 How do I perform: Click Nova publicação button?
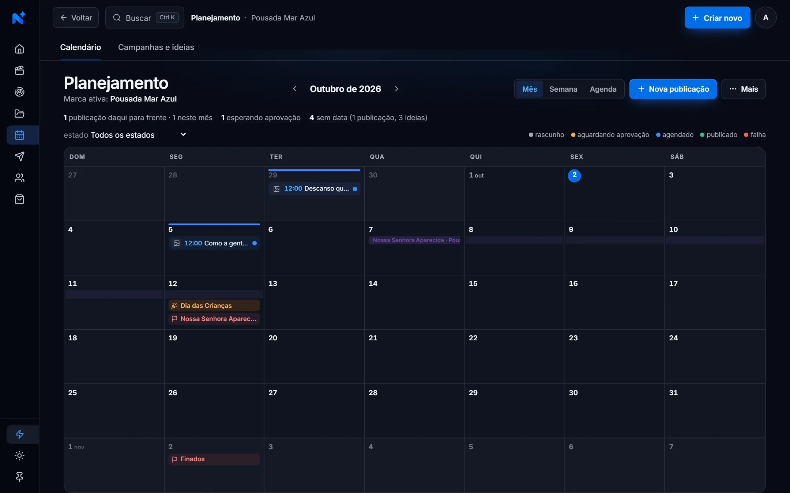tap(673, 89)
